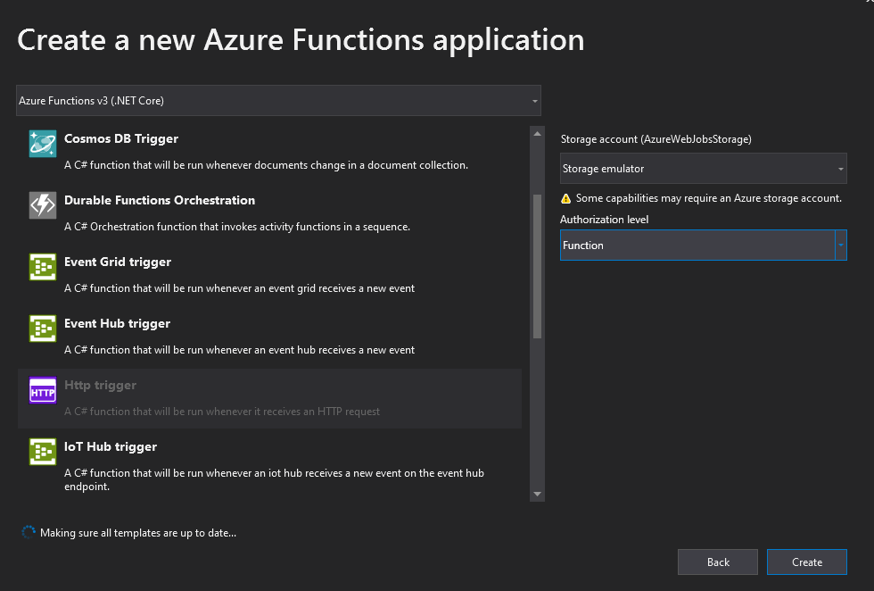Screen dimensions: 874x591
Task: Click the purple HTTP trigger icon
Action: click(43, 390)
